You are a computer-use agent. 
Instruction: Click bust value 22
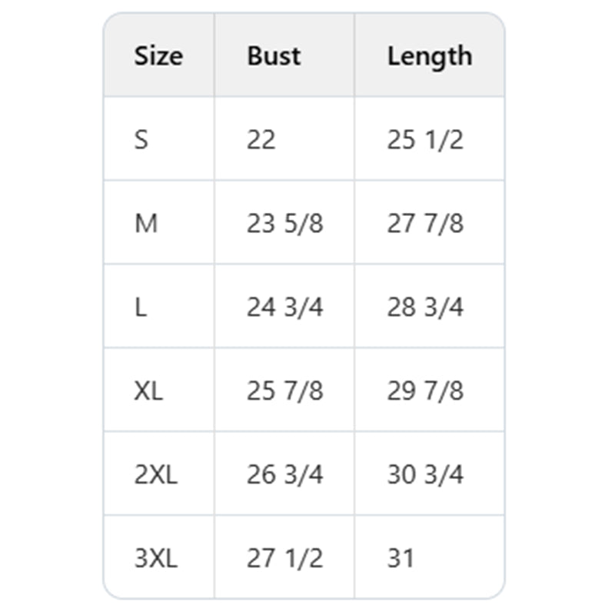261,140
